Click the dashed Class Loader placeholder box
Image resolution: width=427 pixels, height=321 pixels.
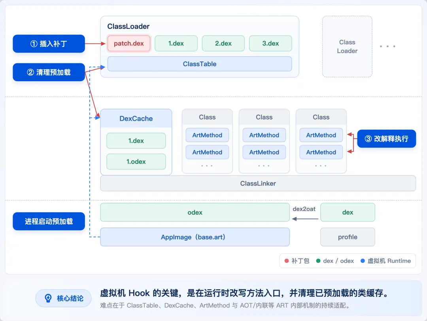coord(347,47)
